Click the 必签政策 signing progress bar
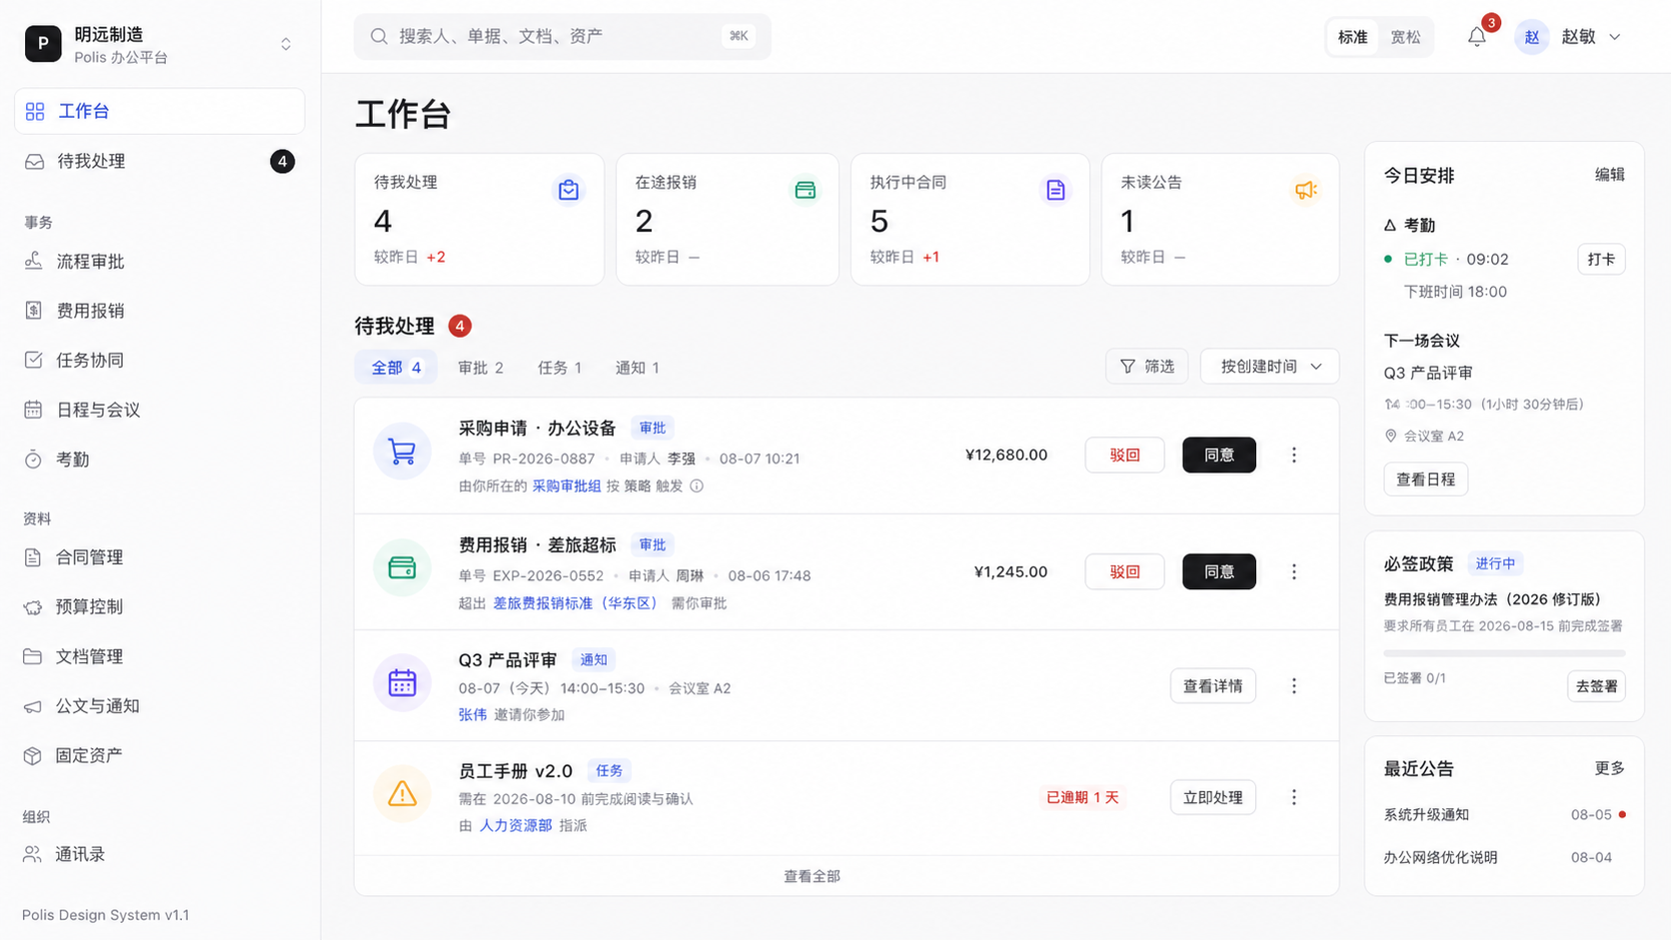The image size is (1671, 940). click(1504, 653)
